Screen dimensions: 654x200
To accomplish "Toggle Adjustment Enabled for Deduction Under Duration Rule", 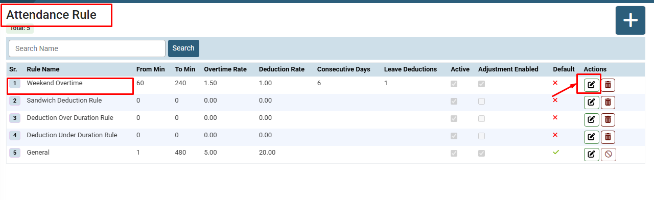I will pos(481,136).
